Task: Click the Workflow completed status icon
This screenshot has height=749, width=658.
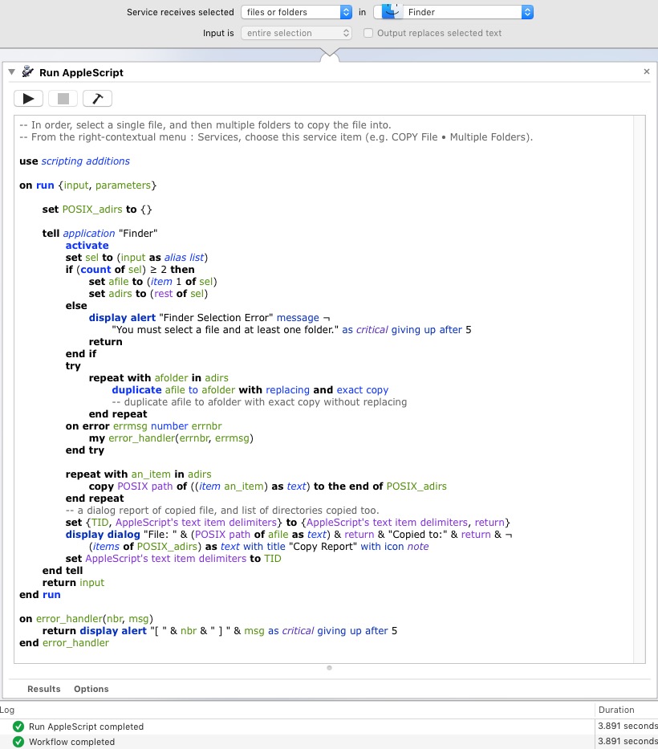Action: [x=18, y=742]
